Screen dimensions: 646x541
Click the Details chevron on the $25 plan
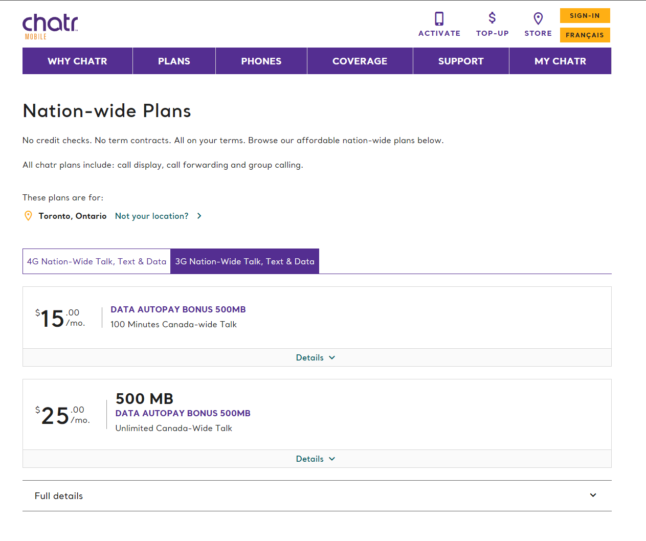click(x=332, y=459)
